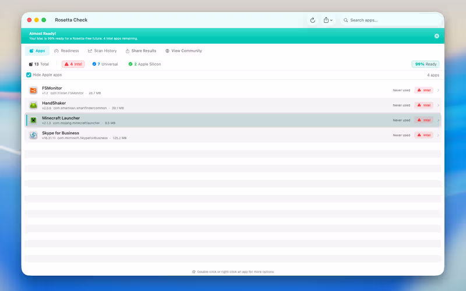Maximize the window with green button
The image size is (466, 291).
pos(44,20)
